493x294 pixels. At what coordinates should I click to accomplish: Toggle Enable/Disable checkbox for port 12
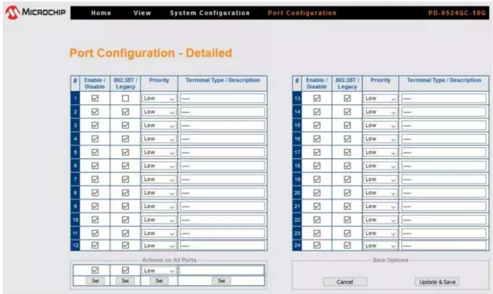coord(95,245)
